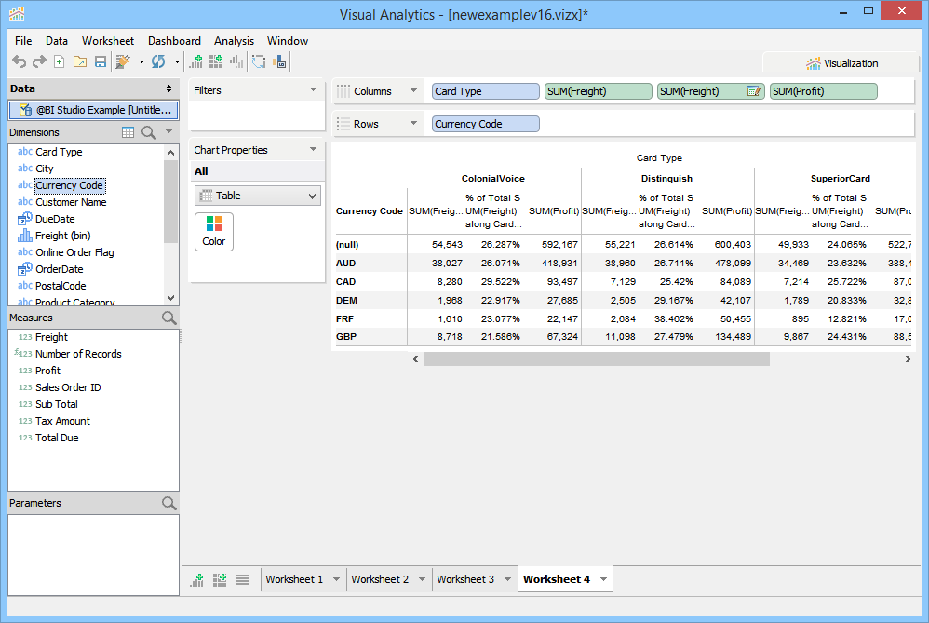Click the Save disk icon
The height and width of the screenshot is (623, 929).
pos(100,61)
